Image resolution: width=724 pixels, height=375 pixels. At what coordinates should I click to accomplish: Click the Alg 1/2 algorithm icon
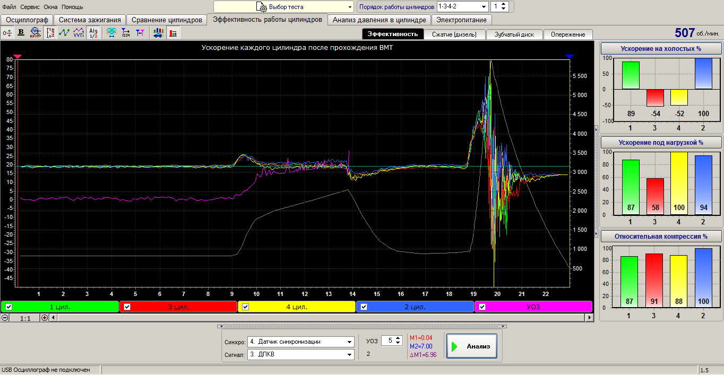tap(93, 32)
